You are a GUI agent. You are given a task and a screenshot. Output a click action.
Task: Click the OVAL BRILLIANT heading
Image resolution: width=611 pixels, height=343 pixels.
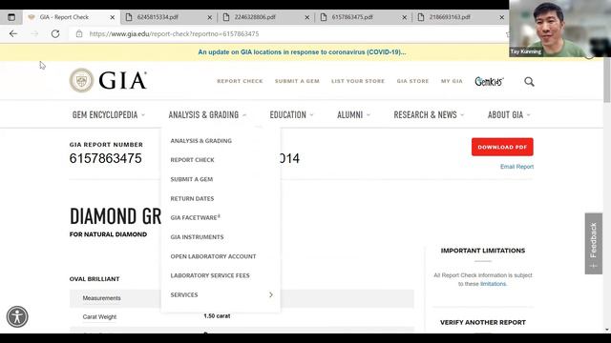tap(95, 279)
